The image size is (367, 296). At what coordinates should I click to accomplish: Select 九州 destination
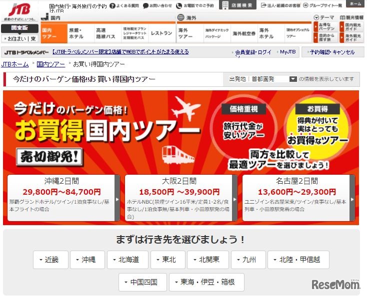248,260
